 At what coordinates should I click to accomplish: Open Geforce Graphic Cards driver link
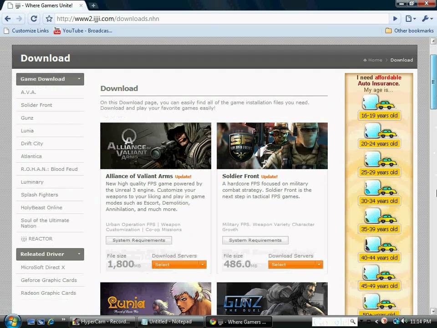[x=49, y=280]
